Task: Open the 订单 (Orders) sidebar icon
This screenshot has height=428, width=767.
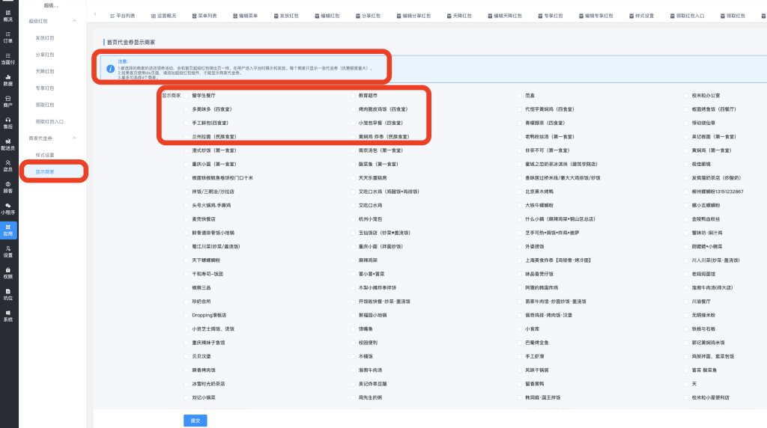Action: (x=8, y=37)
